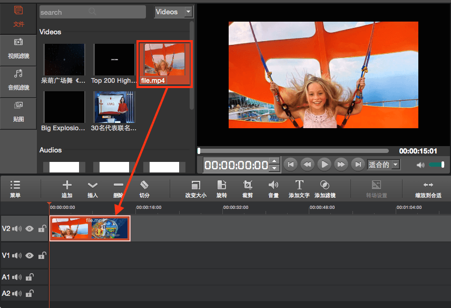This screenshot has height=308, width=451.
Task: Click the timecode input field
Action: pyautogui.click(x=236, y=165)
